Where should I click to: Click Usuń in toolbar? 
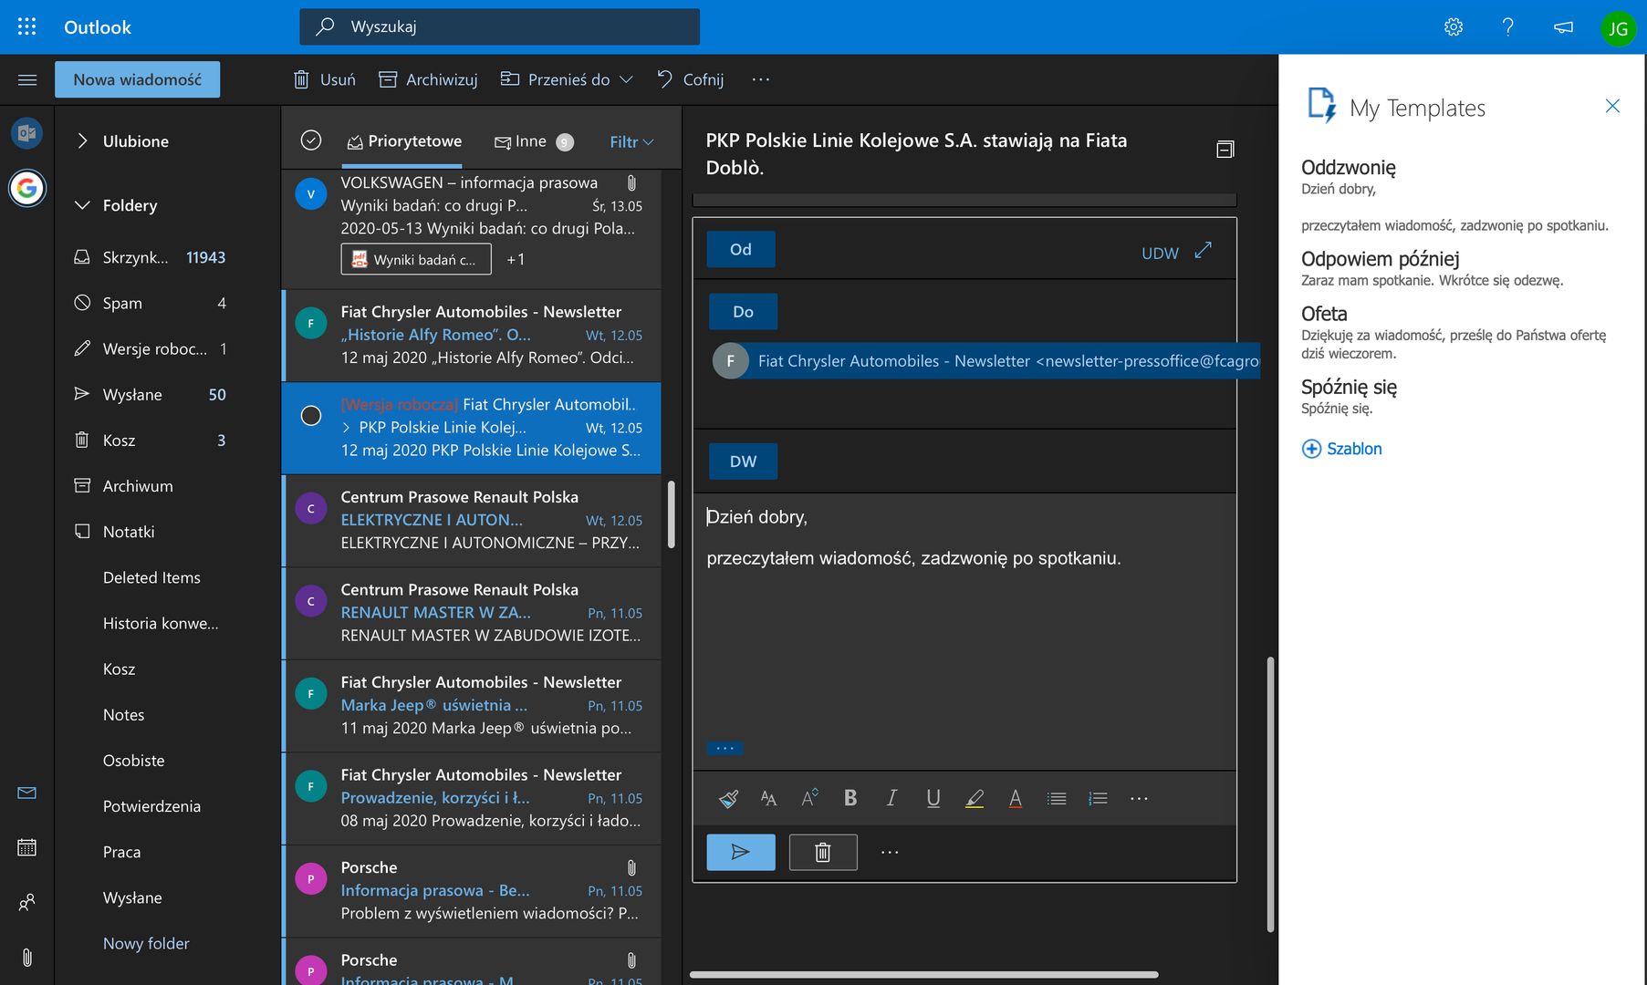click(324, 79)
